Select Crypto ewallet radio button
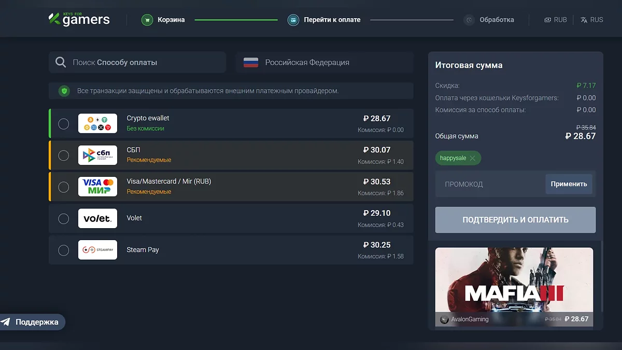Image resolution: width=622 pixels, height=350 pixels. 63,123
